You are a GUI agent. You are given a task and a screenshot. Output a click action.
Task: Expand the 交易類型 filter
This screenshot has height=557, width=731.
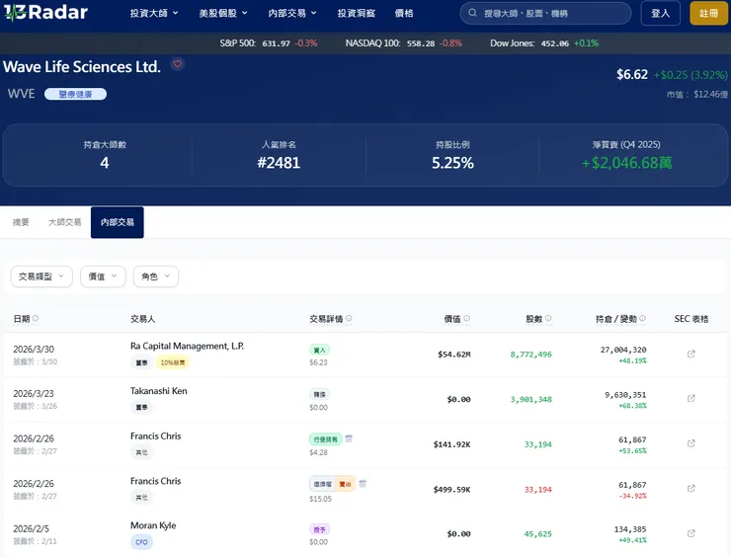click(x=41, y=277)
